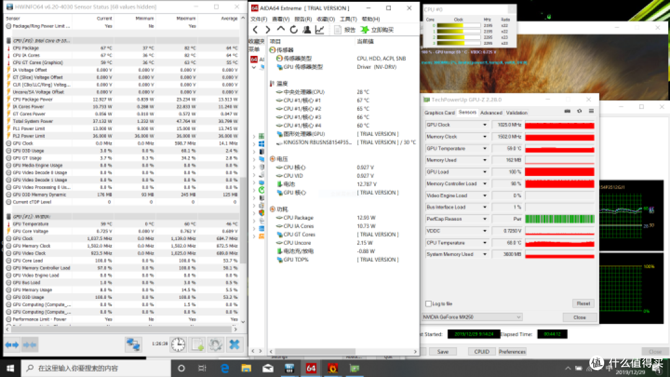The image size is (670, 377).
Task: Select GPU Core Load row in HWiNFO
Action: pos(122,260)
